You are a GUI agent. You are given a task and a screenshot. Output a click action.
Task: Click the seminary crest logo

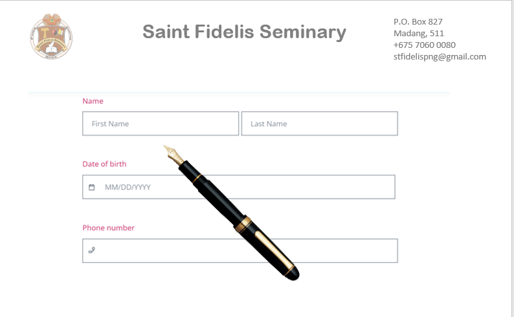[51, 37]
